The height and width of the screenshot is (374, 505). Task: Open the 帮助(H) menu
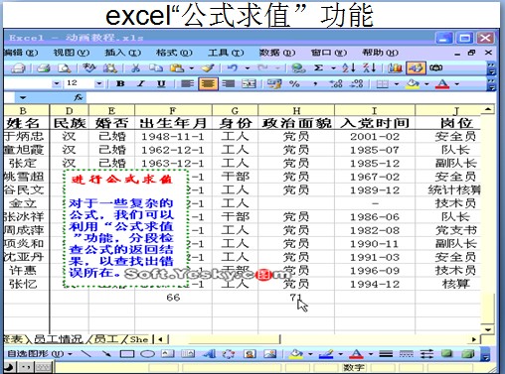point(381,53)
